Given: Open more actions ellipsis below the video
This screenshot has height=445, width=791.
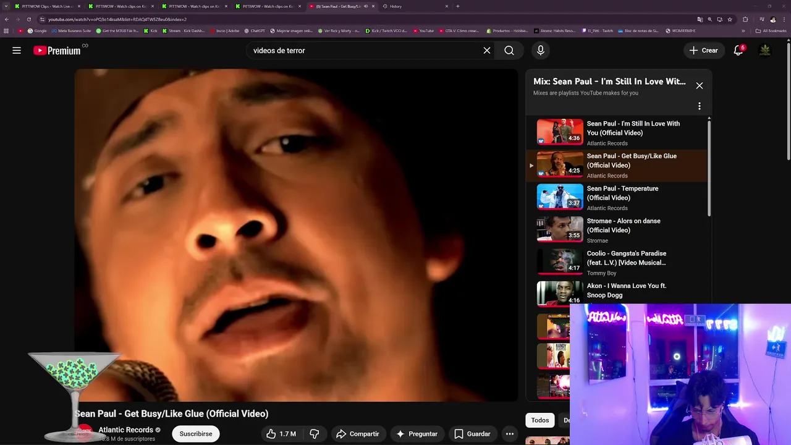Looking at the screenshot, I should [x=510, y=434].
